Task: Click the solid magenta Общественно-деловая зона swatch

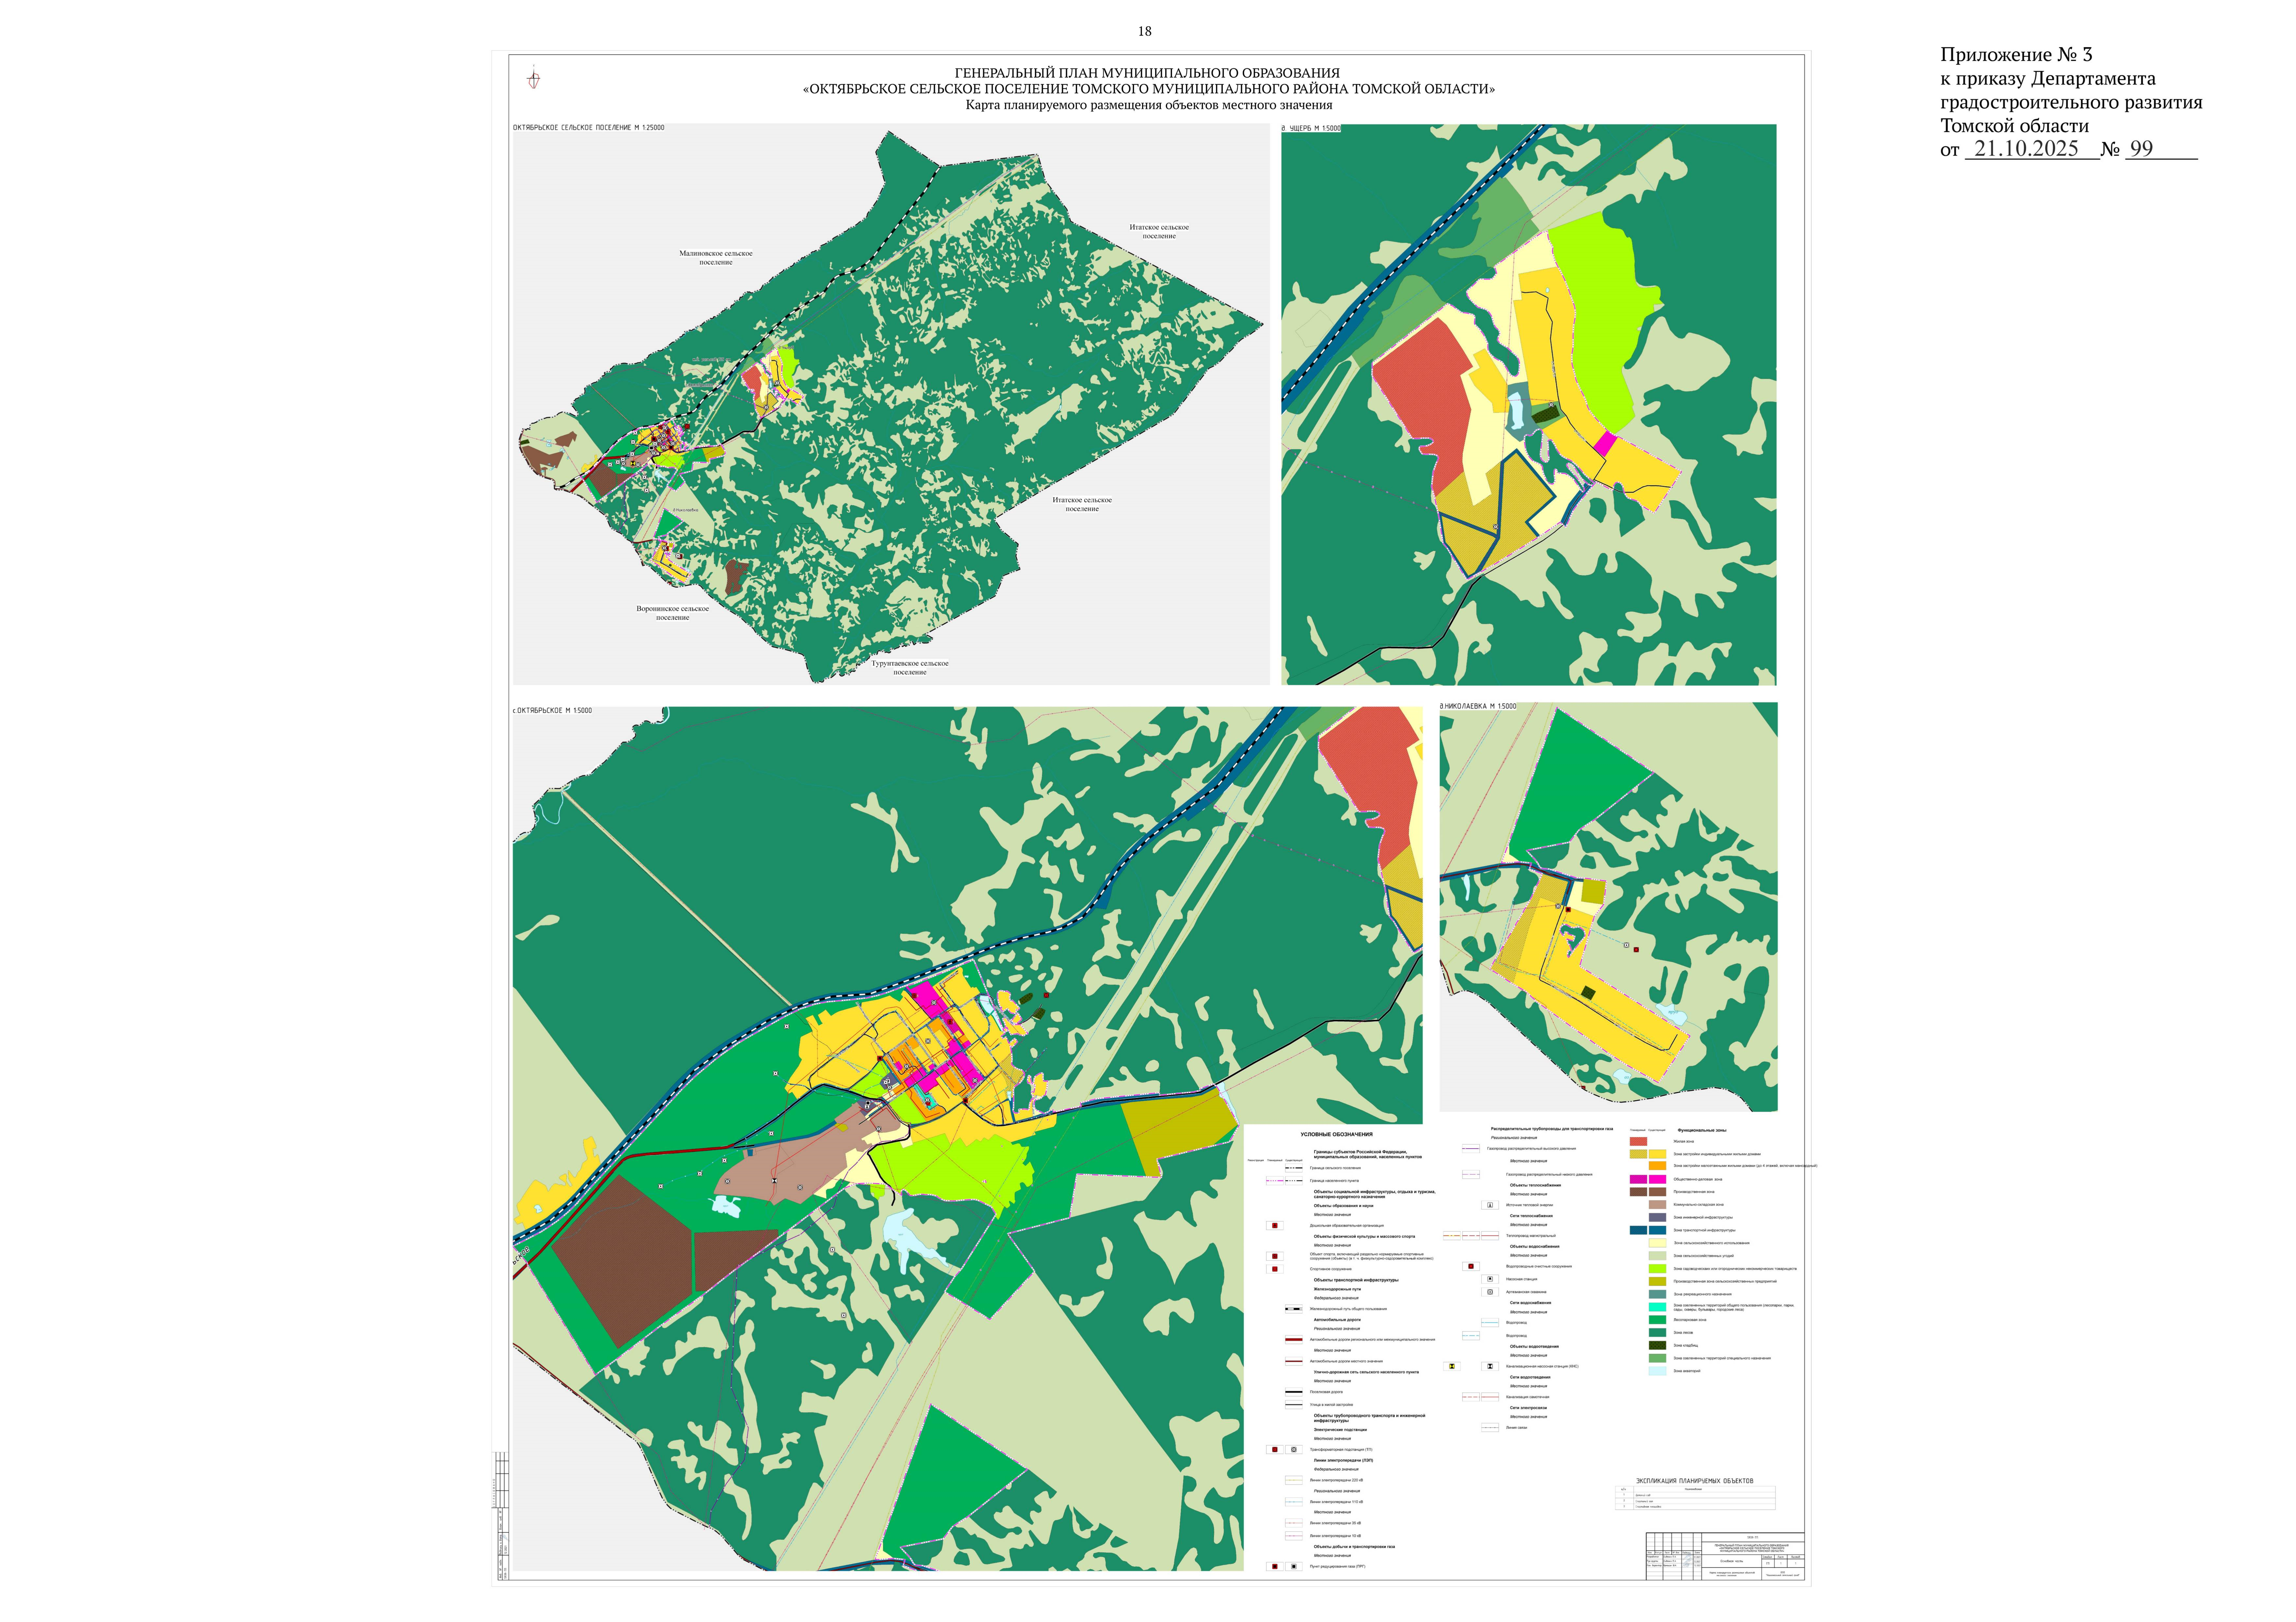Action: [x=1657, y=1179]
